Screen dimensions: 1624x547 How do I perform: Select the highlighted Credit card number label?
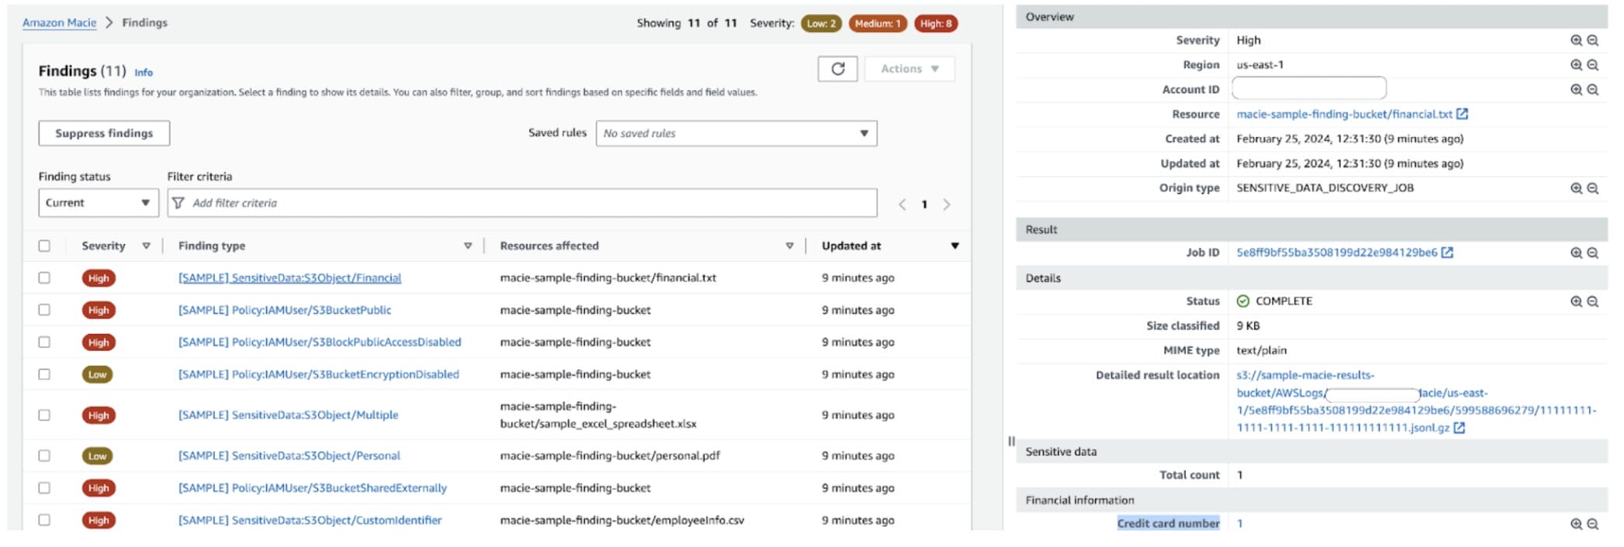click(1168, 524)
